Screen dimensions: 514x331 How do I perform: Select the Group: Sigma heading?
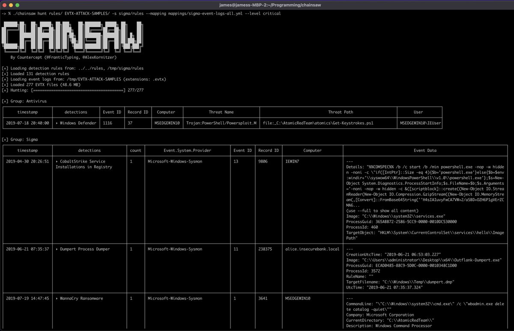[20, 140]
